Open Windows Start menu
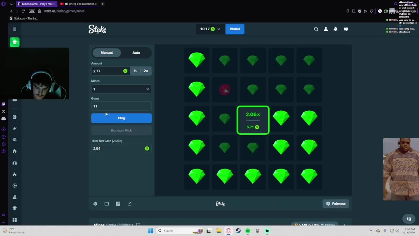The image size is (419, 236). [x=150, y=231]
